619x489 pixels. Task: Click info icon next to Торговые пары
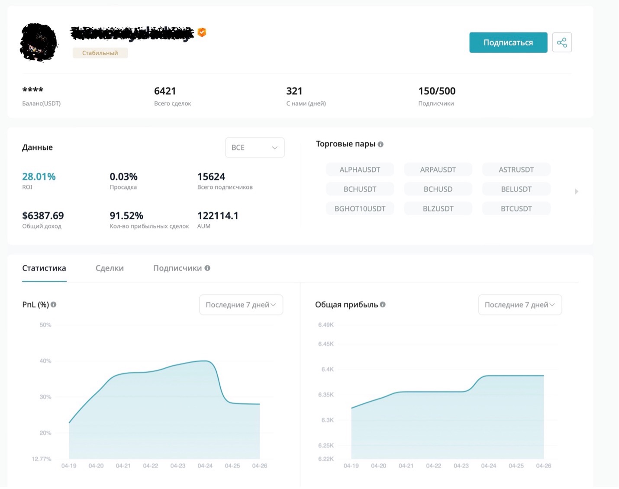[380, 144]
